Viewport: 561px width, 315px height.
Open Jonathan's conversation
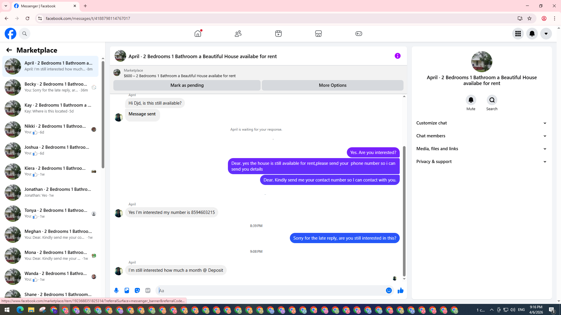click(50, 192)
